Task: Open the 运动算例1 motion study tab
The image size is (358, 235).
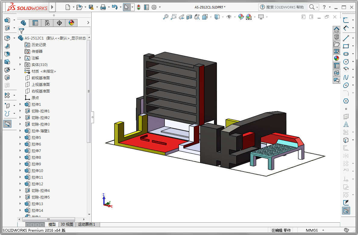Action: tap(86, 224)
